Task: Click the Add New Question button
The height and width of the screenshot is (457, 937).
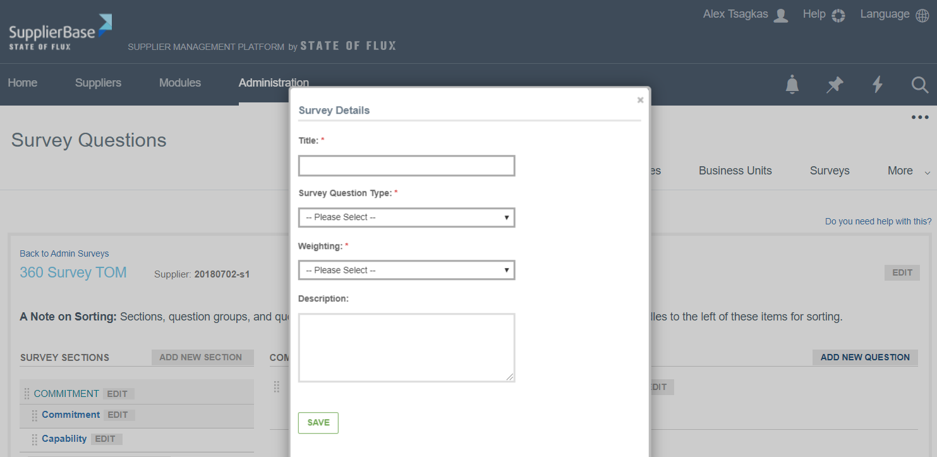Action: tap(864, 357)
